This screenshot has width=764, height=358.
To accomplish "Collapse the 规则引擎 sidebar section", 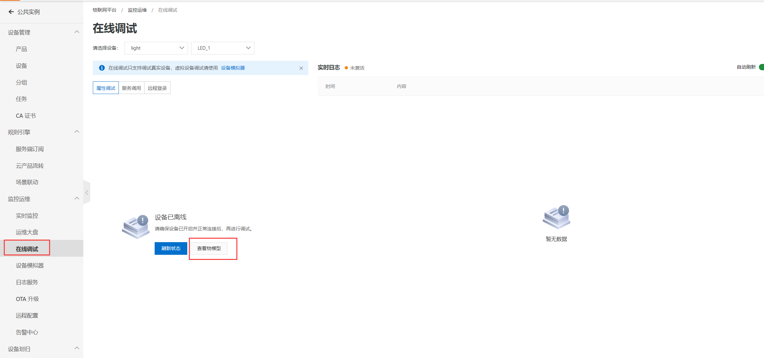I will click(x=77, y=132).
